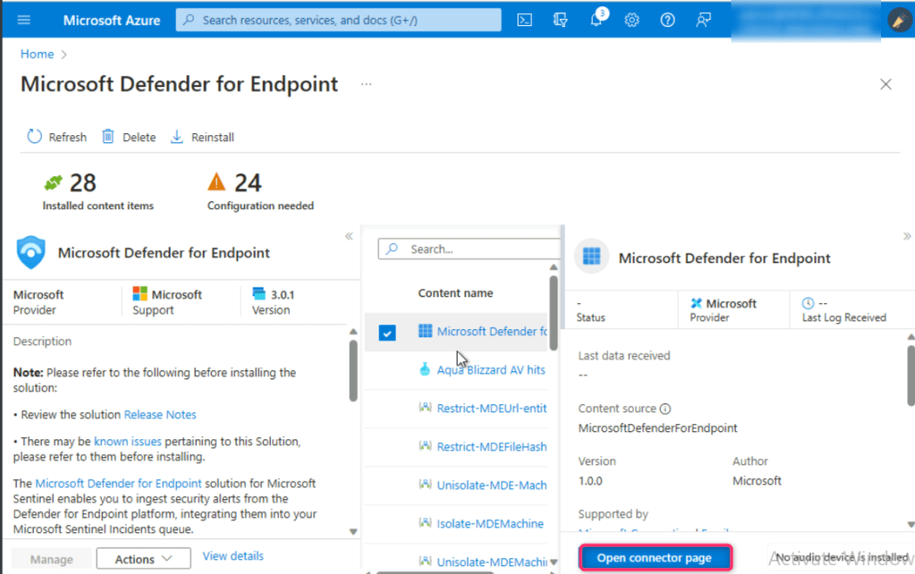Screen dimensions: 915x574
Task: Click the Reinstall command
Action: (x=202, y=137)
